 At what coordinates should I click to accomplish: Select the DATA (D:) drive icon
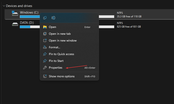coord(15,24)
